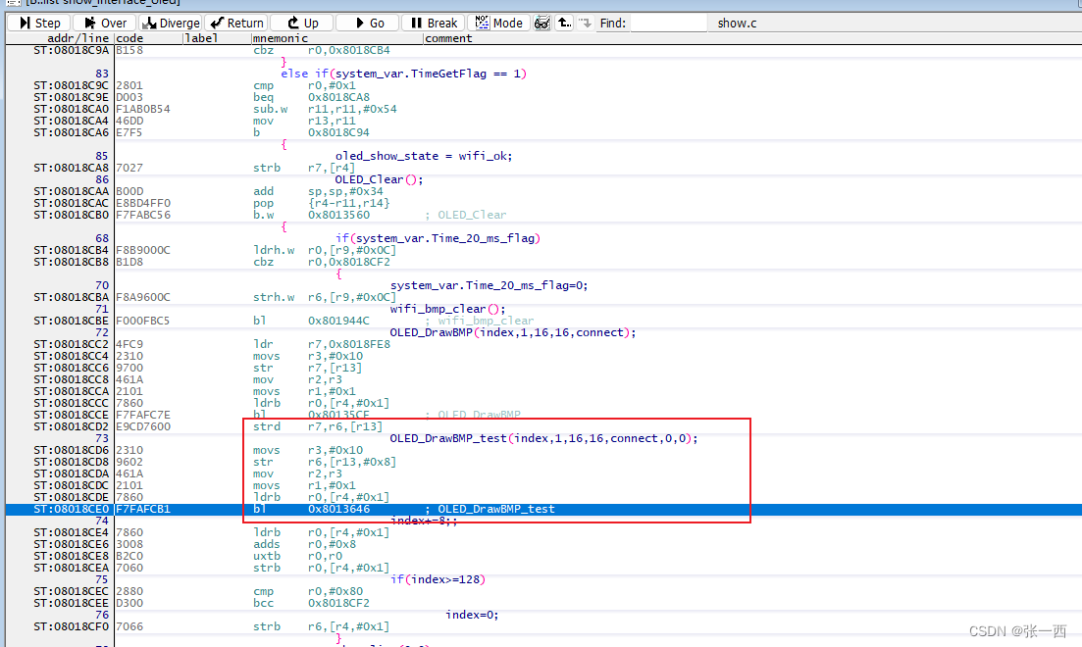Select the row at address ST:08018C9C
This screenshot has height=647, width=1082.
(543, 85)
